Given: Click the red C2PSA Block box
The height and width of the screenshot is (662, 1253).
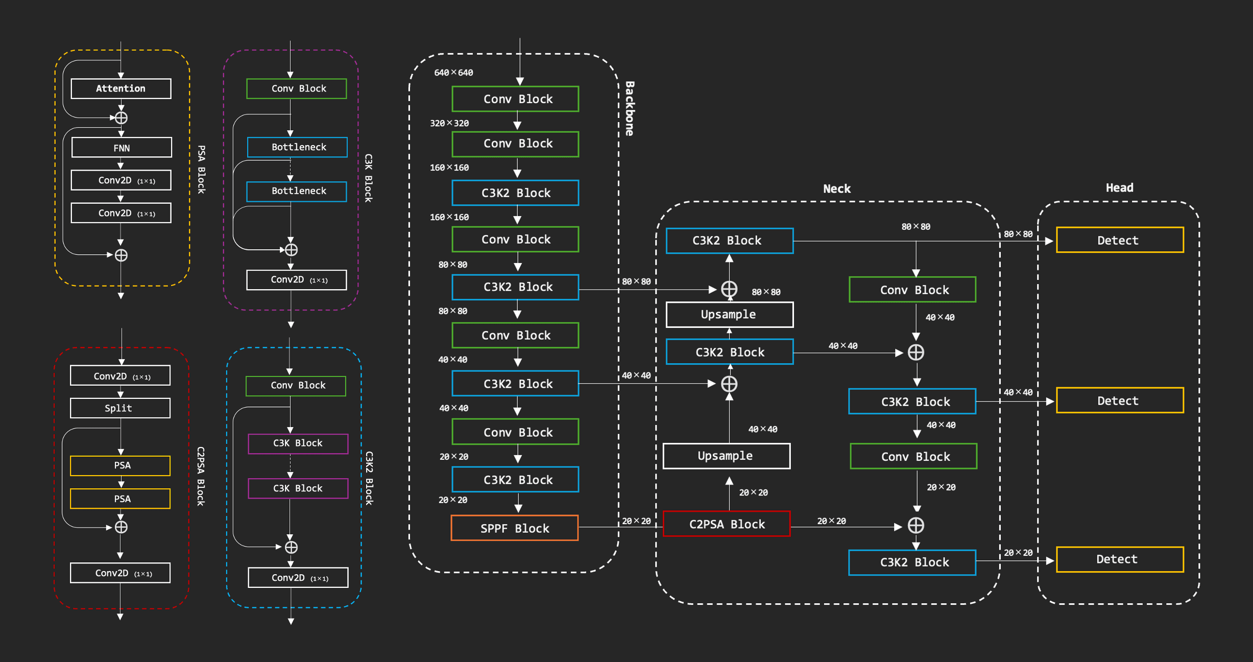Looking at the screenshot, I should point(726,524).
